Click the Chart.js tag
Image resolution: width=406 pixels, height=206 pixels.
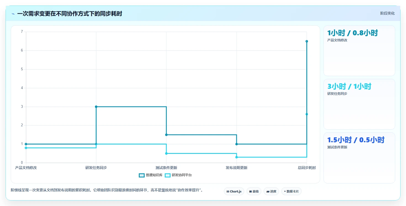[234, 191]
